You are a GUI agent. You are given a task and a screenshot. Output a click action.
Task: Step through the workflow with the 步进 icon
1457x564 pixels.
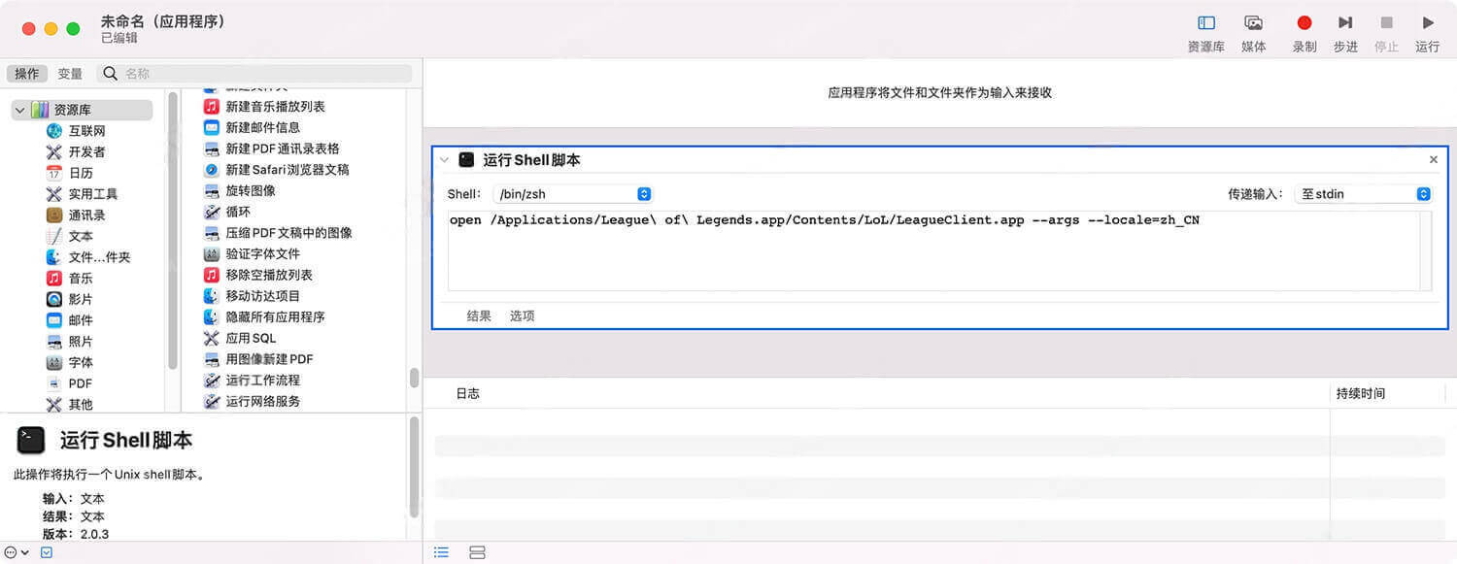[1345, 24]
